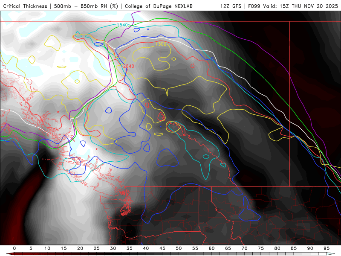Click the colorbar tick label "0"
This screenshot has height=256, width=341.
coord(14,248)
